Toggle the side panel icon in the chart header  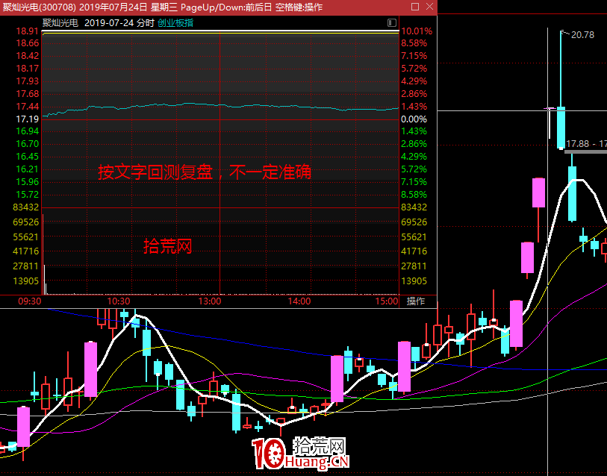tap(392, 23)
